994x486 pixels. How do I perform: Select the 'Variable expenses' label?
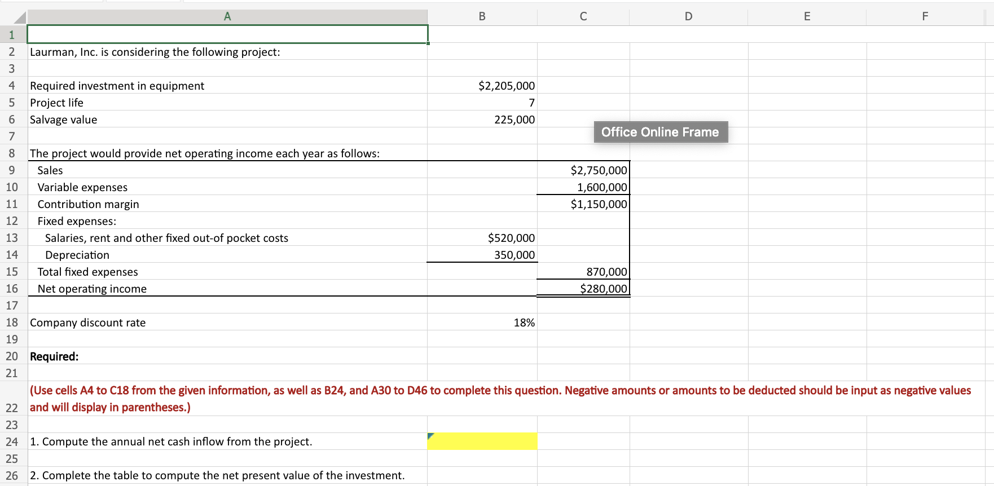coord(82,187)
